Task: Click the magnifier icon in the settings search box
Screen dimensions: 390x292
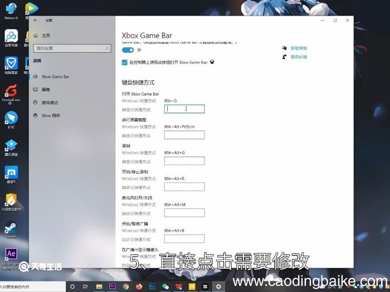Action: pos(107,48)
